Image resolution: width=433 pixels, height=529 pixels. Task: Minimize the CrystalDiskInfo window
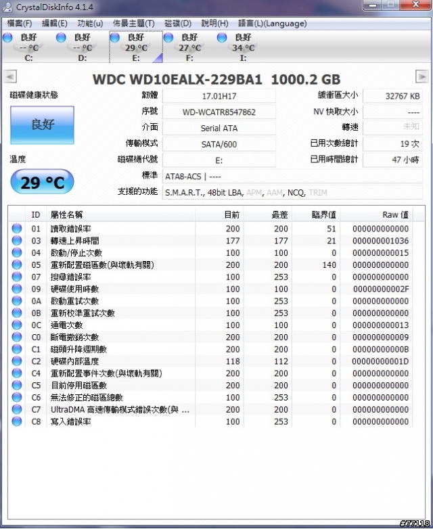[373, 5]
